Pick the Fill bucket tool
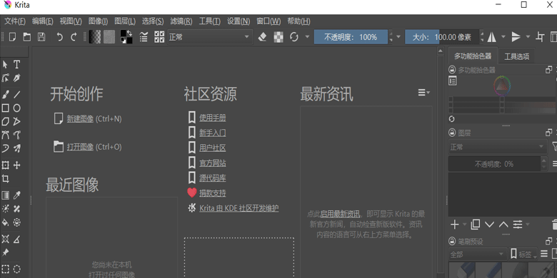The image size is (557, 278). [5, 222]
